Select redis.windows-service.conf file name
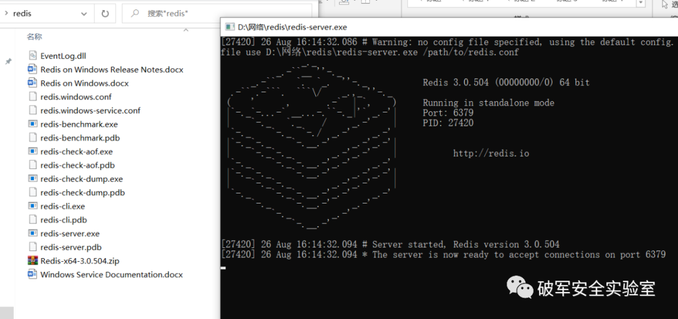The image size is (678, 319). 90,111
